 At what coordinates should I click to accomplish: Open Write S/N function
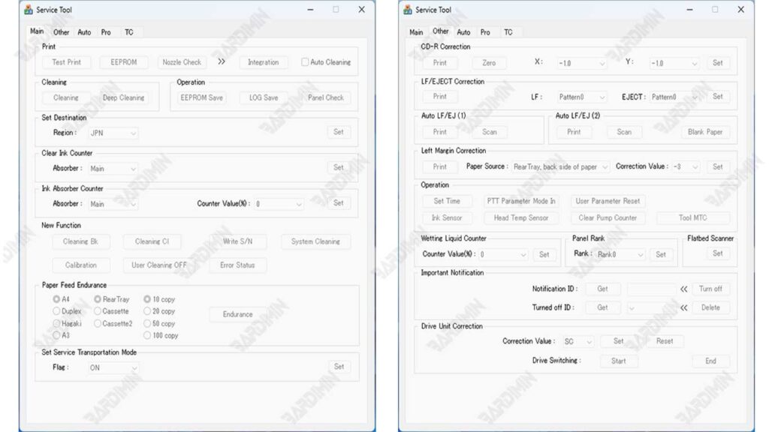[x=238, y=241]
